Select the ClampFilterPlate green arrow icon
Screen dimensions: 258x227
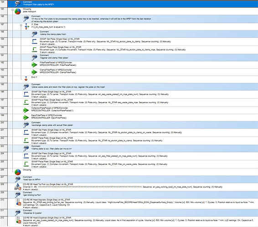coord(34,72)
